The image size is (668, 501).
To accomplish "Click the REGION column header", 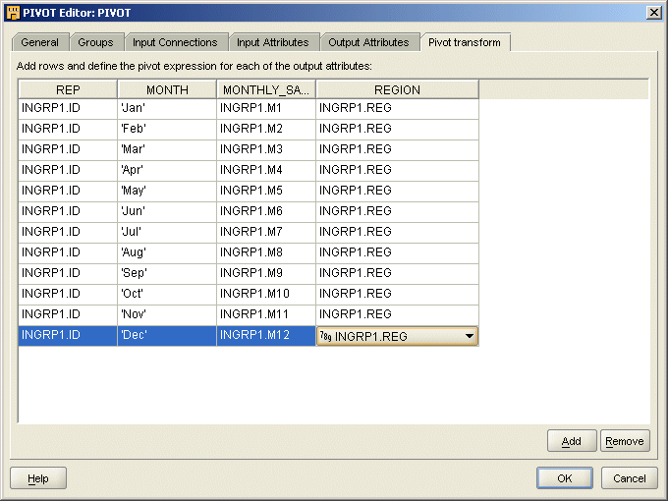I will tap(398, 90).
